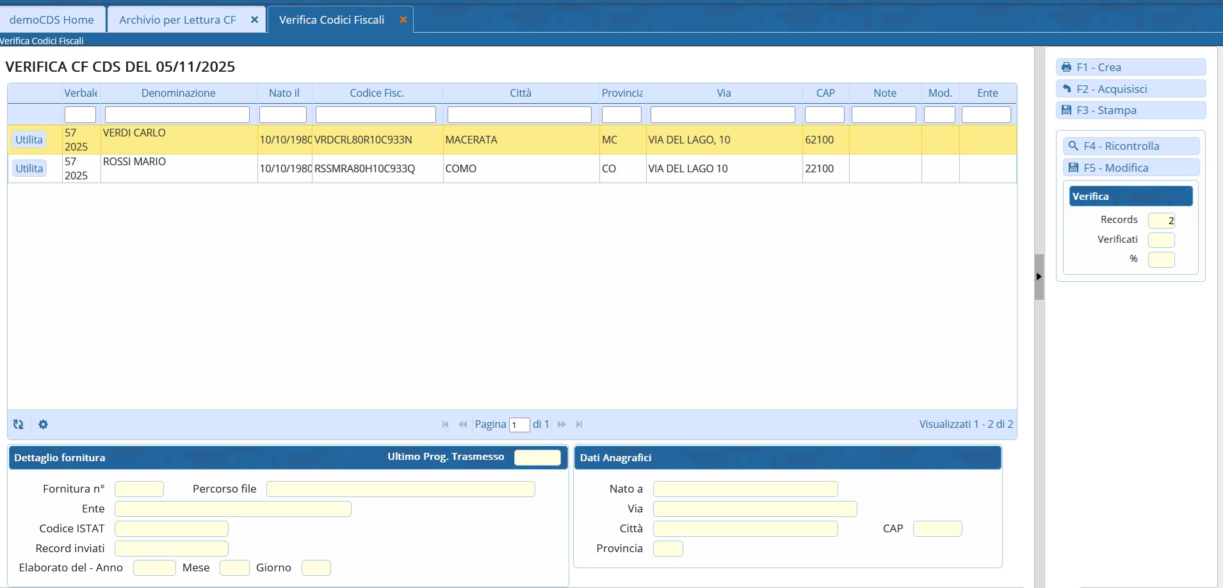Click the grid refresh icon
Viewport: 1223px width, 588px height.
(x=18, y=424)
